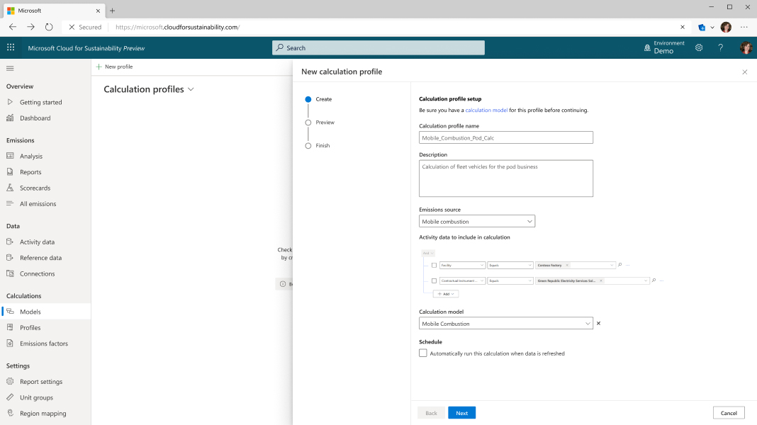Image resolution: width=757 pixels, height=425 pixels.
Task: Click the Next button
Action: point(461,413)
